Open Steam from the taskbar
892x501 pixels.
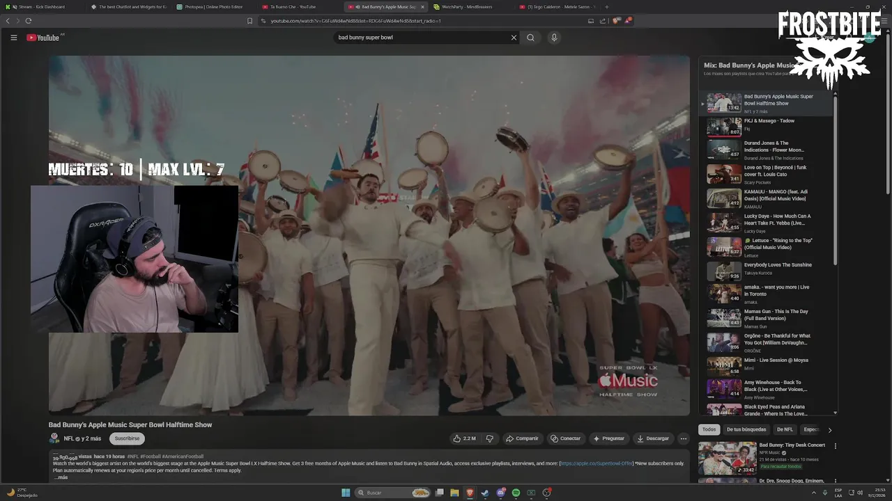click(485, 493)
